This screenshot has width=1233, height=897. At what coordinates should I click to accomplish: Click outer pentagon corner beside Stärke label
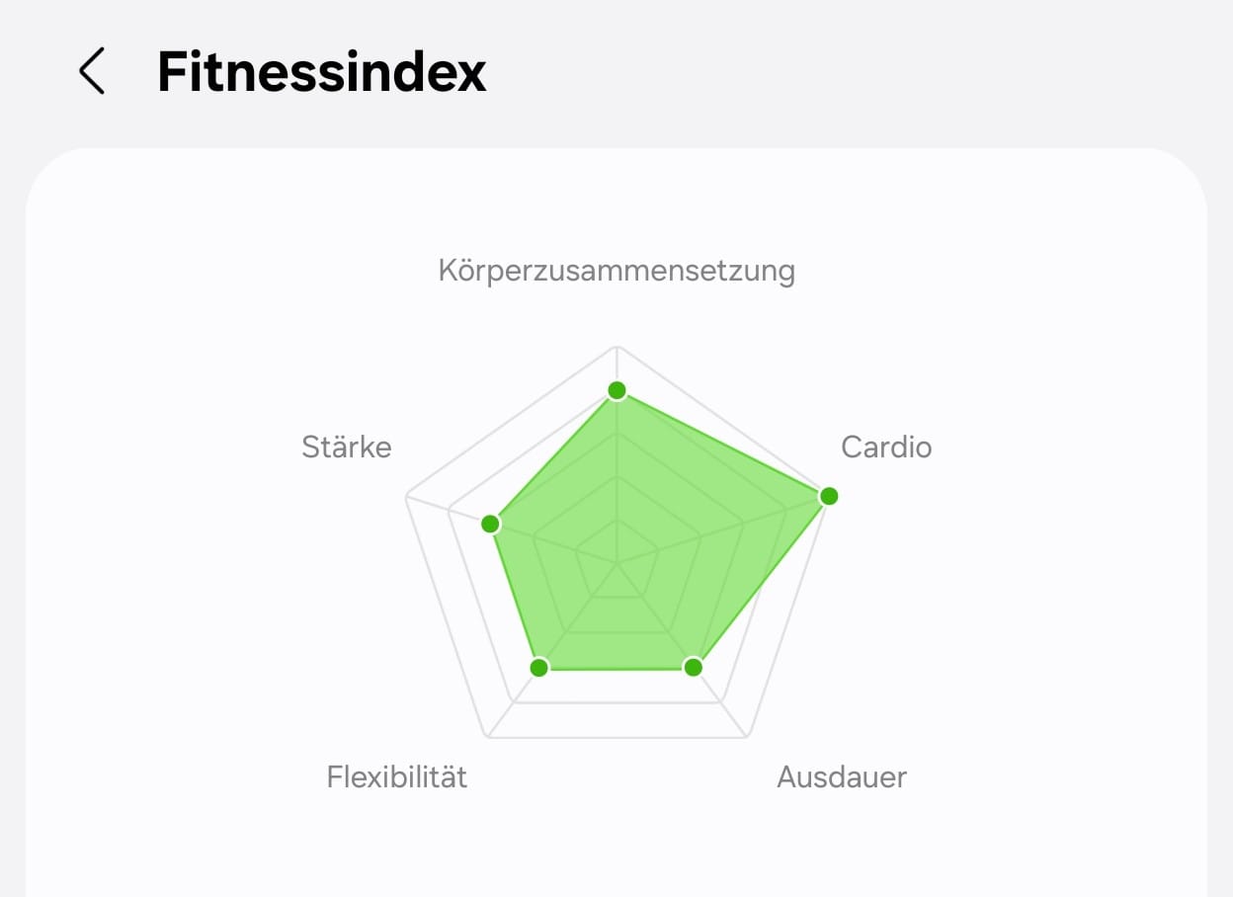coord(407,496)
